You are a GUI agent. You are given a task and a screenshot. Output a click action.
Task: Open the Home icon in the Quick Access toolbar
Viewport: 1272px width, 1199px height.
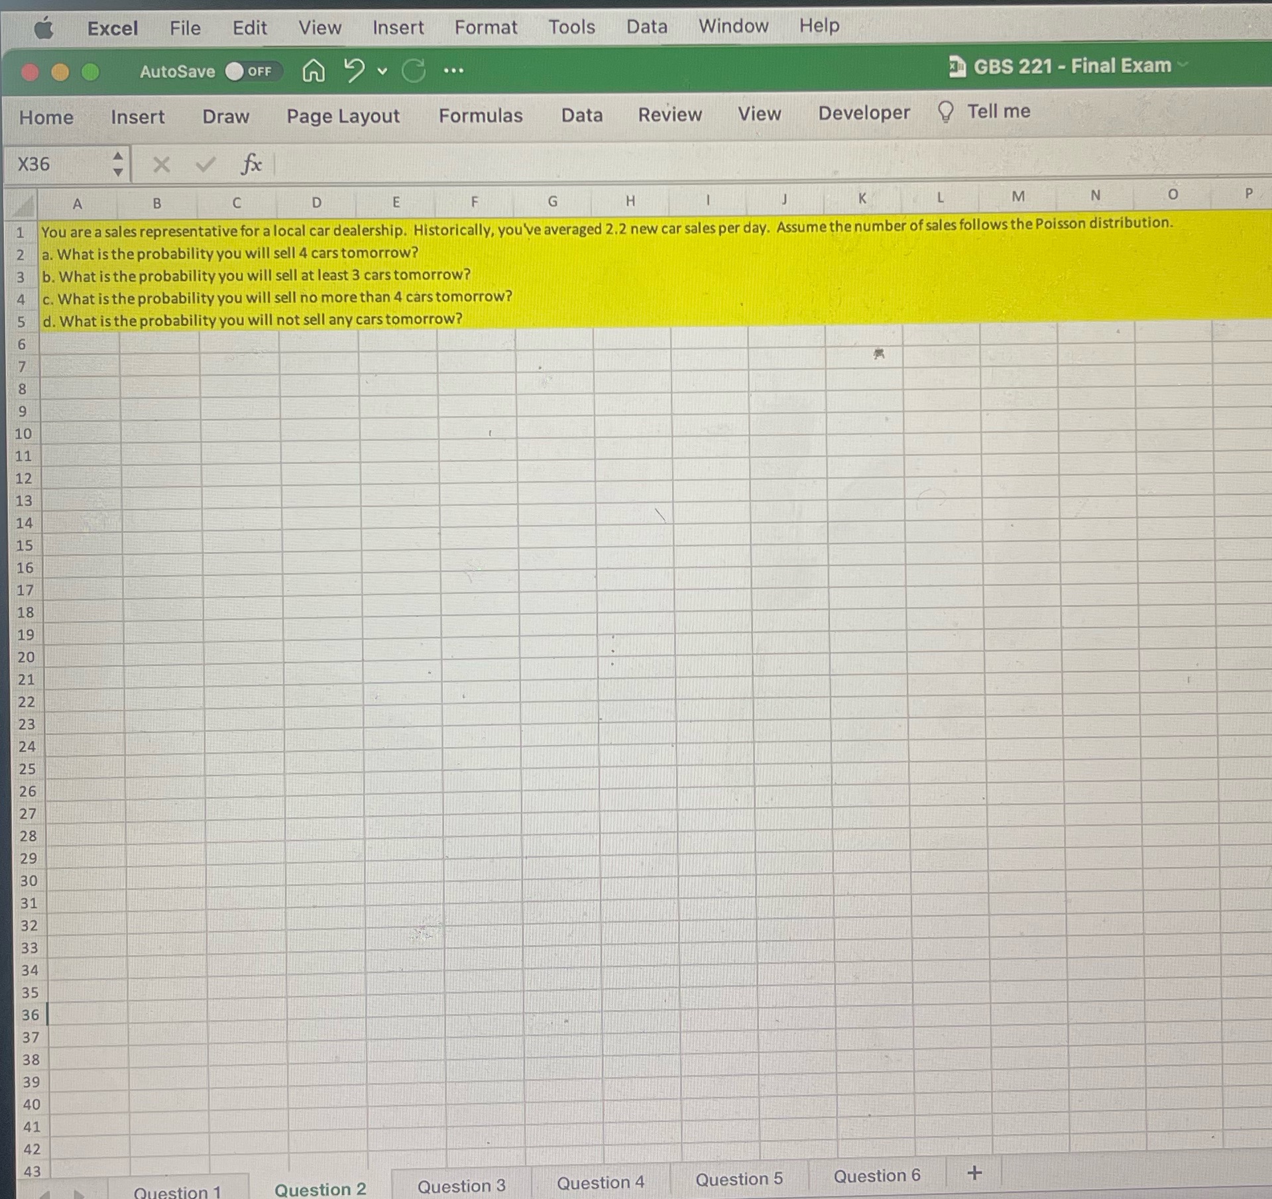(x=314, y=71)
